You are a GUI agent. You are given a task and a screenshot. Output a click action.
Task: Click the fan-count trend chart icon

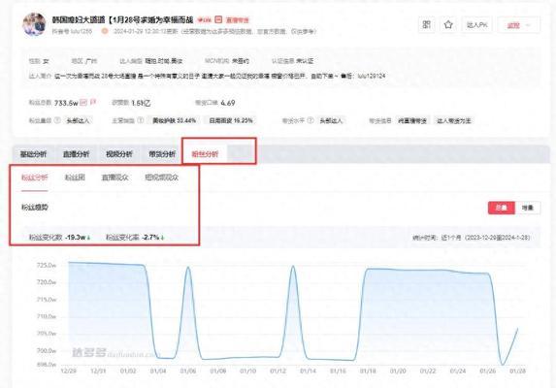tap(83, 103)
